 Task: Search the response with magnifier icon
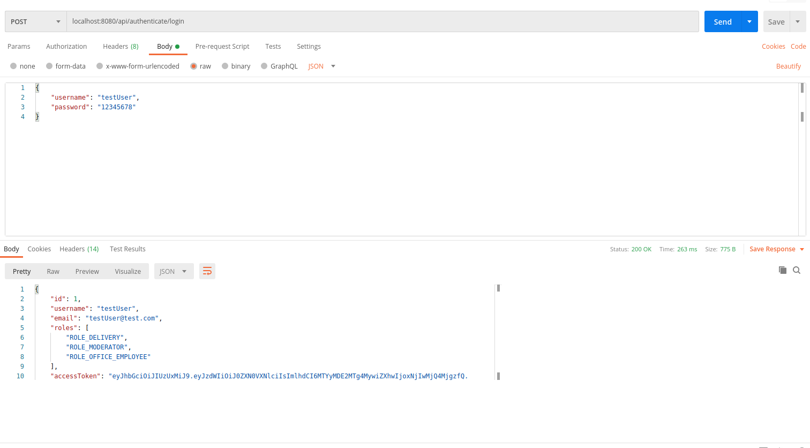point(797,270)
